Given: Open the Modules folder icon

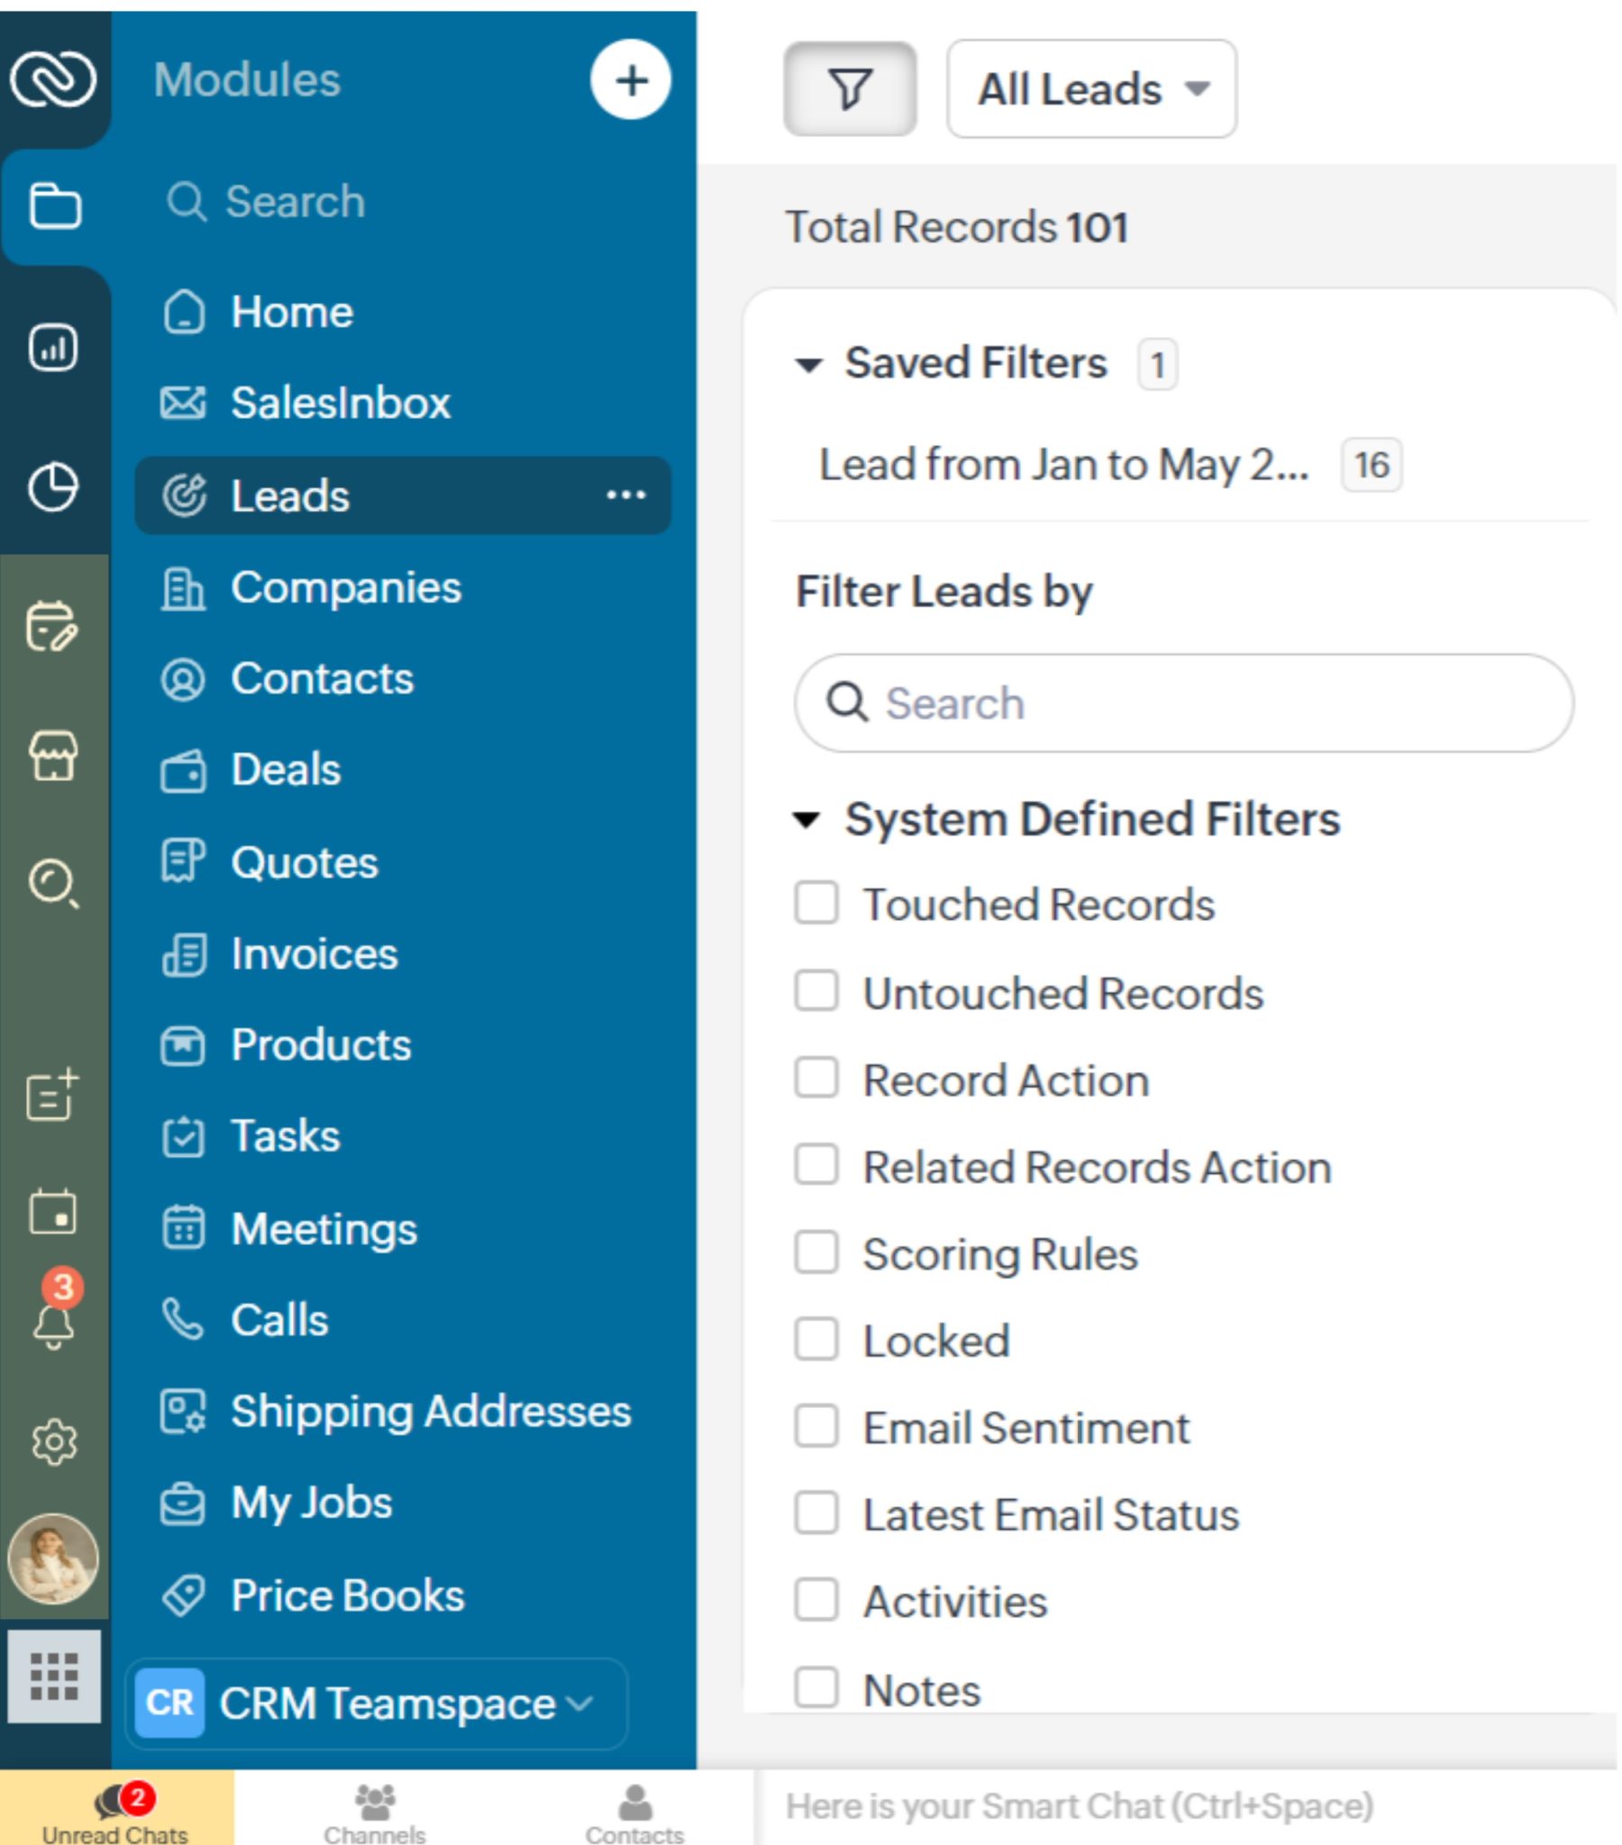Looking at the screenshot, I should [x=51, y=205].
